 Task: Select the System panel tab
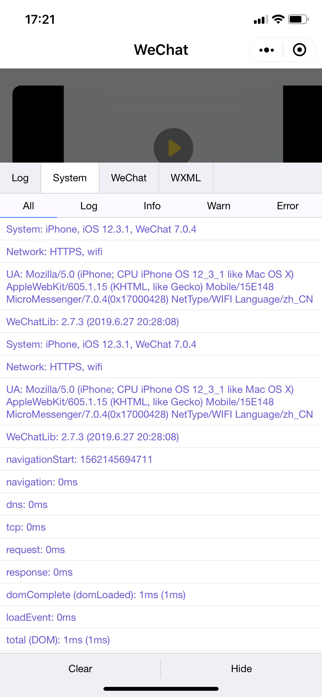click(70, 178)
